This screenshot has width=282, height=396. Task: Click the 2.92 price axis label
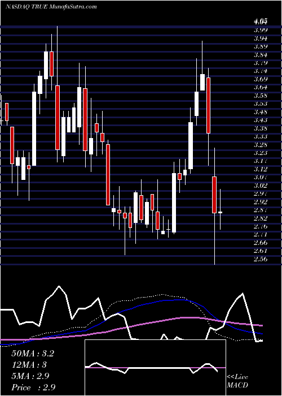[261, 202]
